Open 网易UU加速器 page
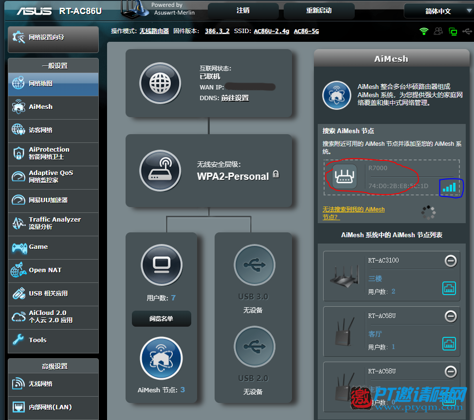The image size is (474, 420). pyautogui.click(x=53, y=200)
